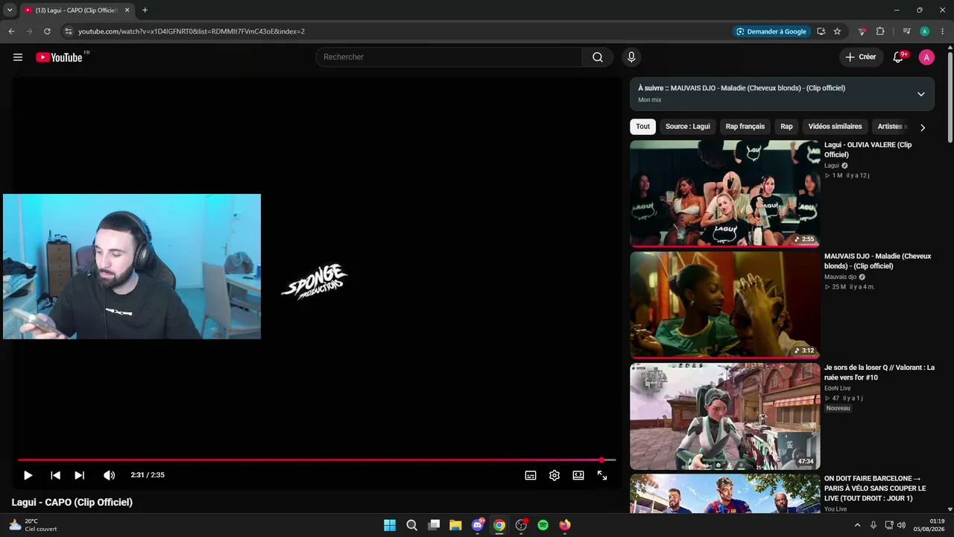
Task: Open 'Lagui - OLIVIA VALERE (Clip Officiel)' title
Action: click(868, 150)
